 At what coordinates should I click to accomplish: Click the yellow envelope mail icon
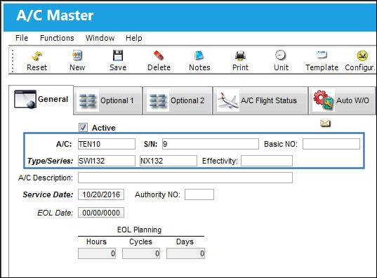coord(325,124)
